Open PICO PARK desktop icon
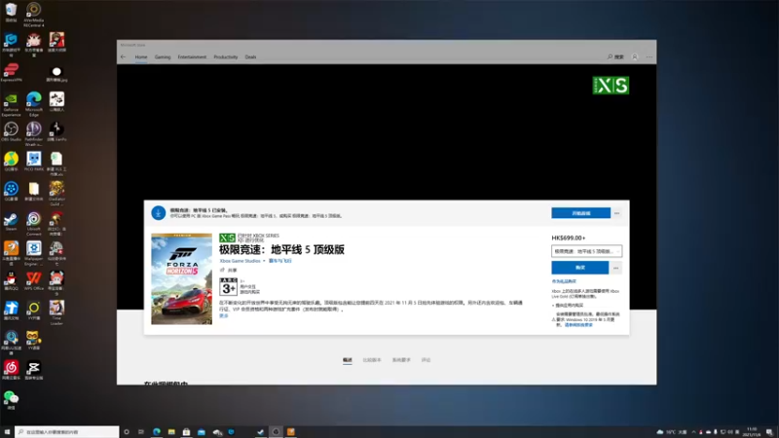779x438 pixels. point(34,162)
